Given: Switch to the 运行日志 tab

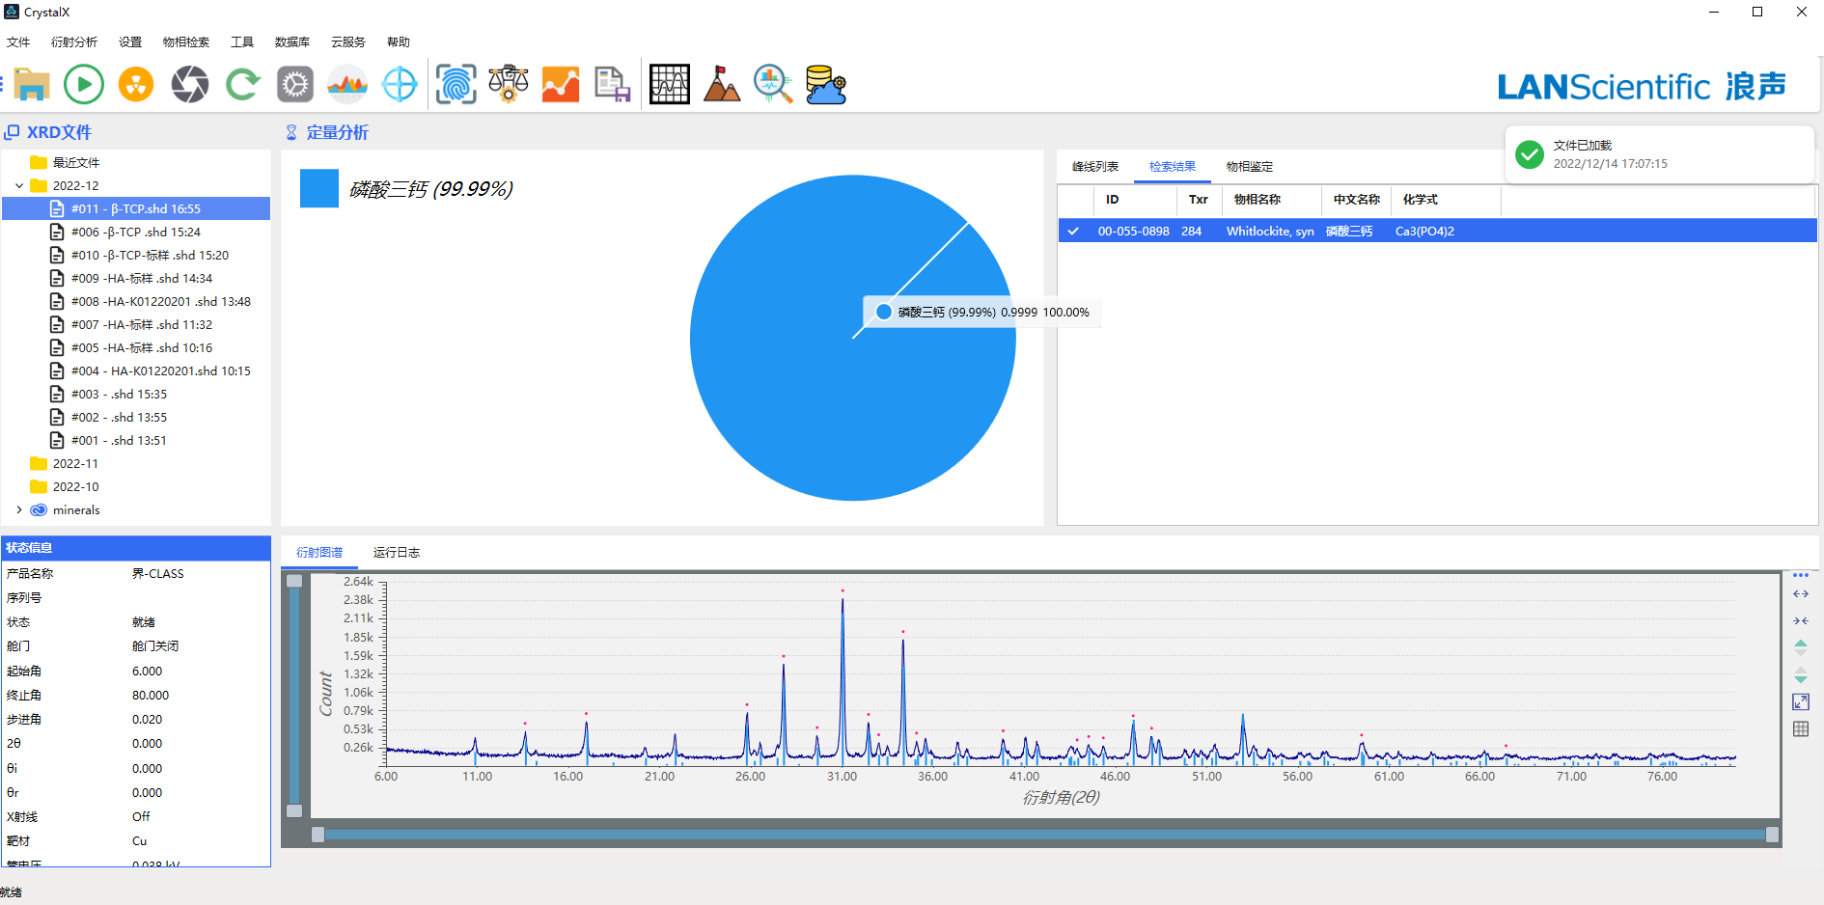Looking at the screenshot, I should pos(396,553).
